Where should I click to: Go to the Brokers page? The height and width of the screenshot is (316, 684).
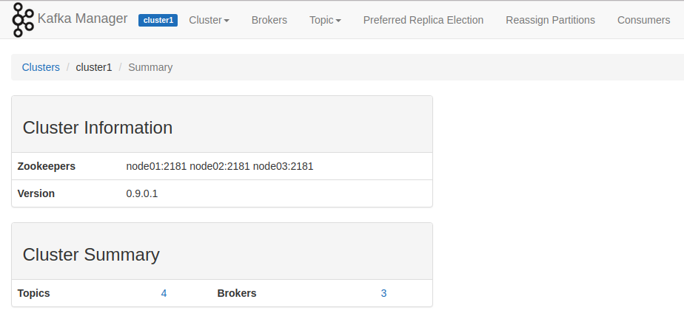(269, 21)
